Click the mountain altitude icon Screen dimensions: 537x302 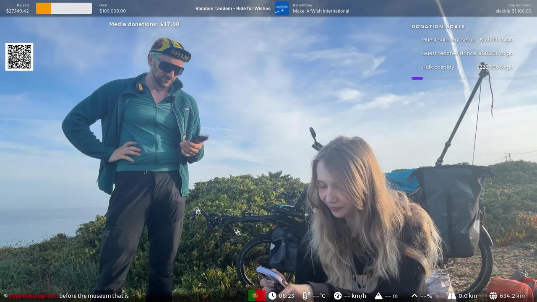tap(378, 296)
